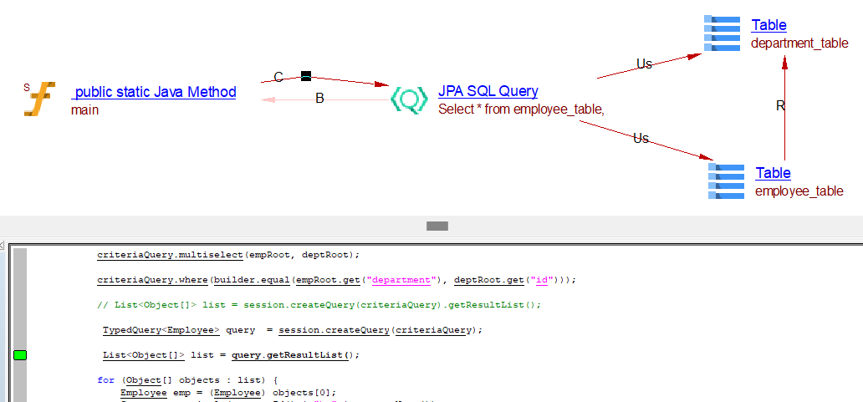The image size is (863, 402).
Task: Open the Table link for employee_table
Action: point(773,173)
